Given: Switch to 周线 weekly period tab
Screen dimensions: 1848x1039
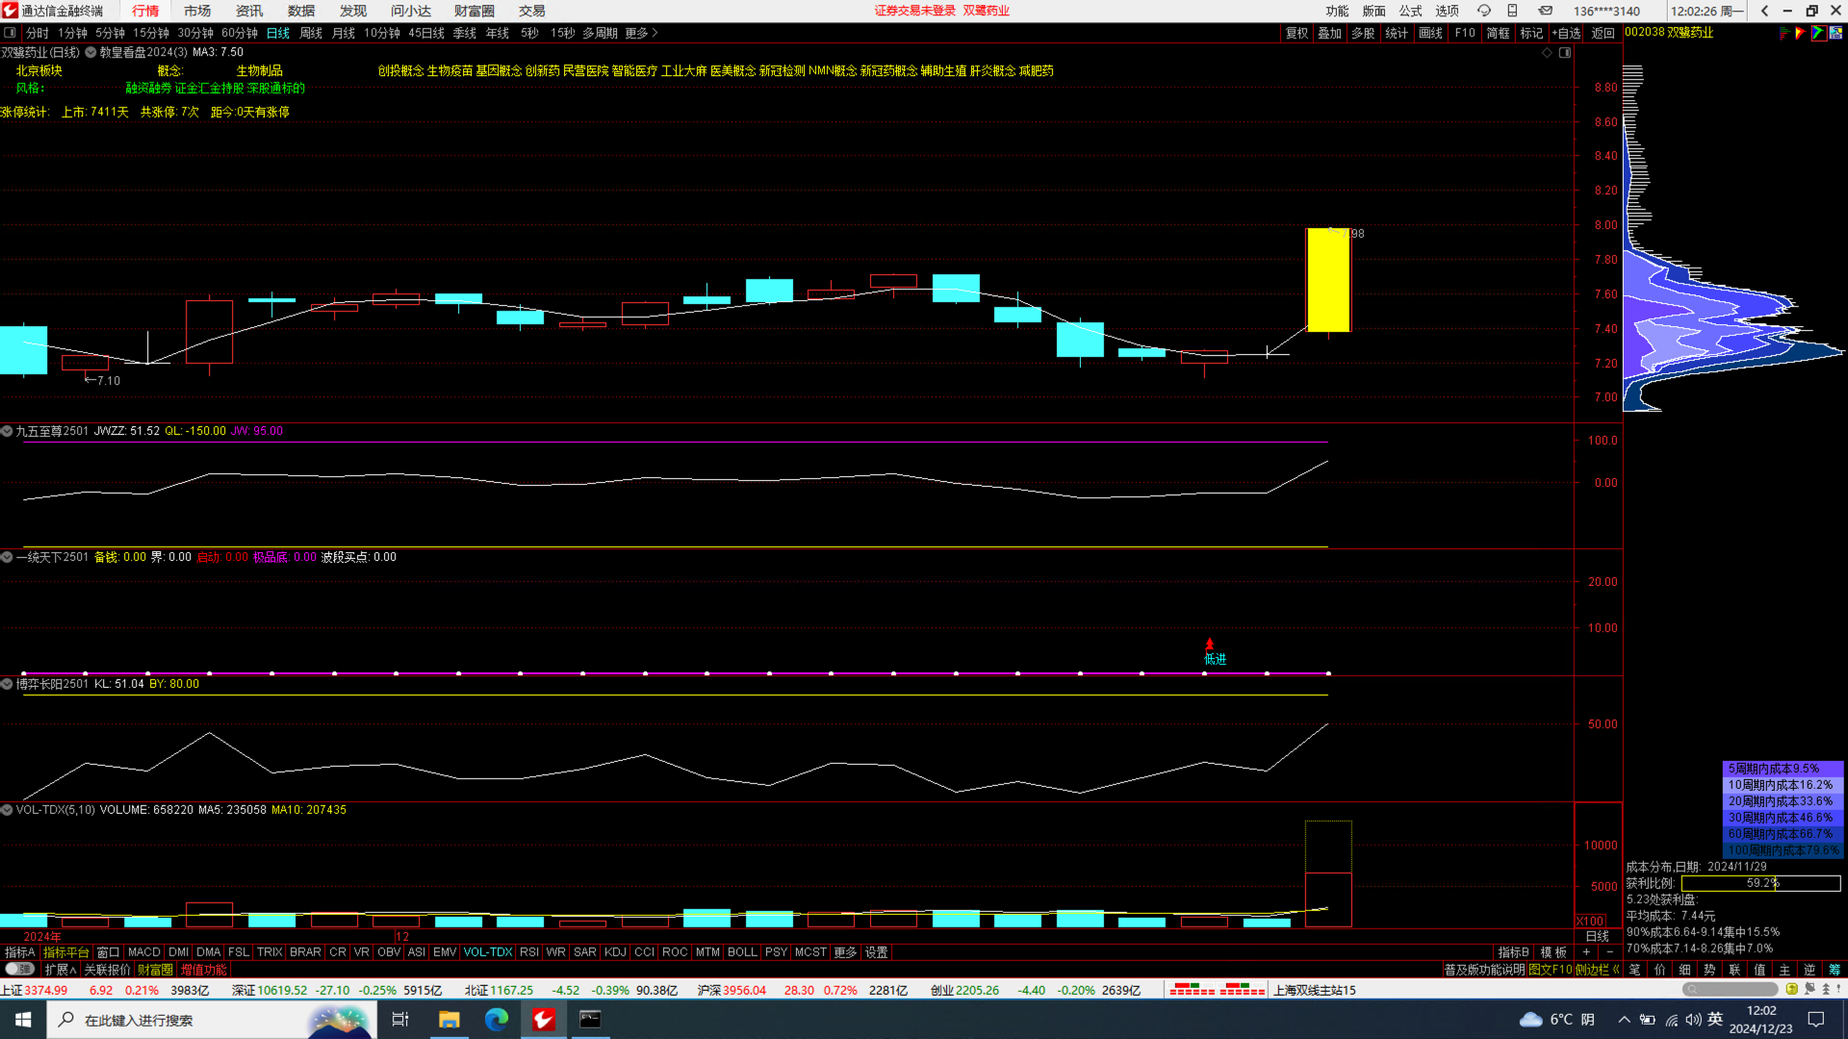Looking at the screenshot, I should click(311, 33).
